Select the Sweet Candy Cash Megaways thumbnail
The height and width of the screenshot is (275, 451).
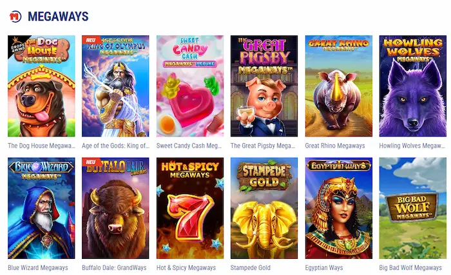click(x=190, y=86)
